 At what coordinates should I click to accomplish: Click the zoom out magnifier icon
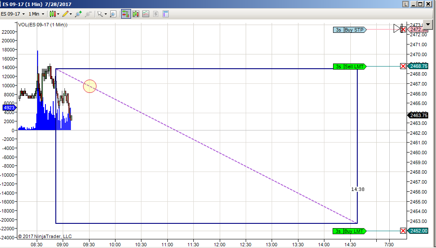[88, 14]
